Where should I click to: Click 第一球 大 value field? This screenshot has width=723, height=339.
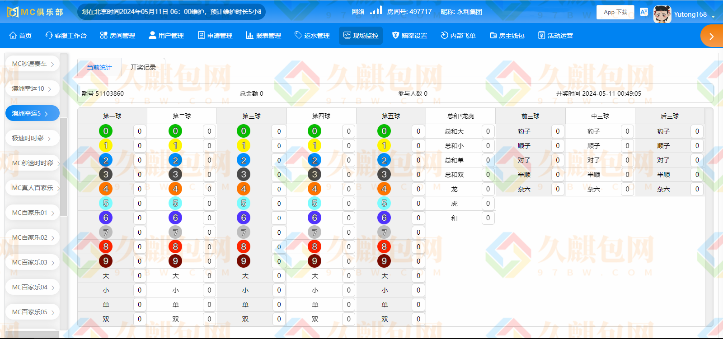pyautogui.click(x=140, y=276)
